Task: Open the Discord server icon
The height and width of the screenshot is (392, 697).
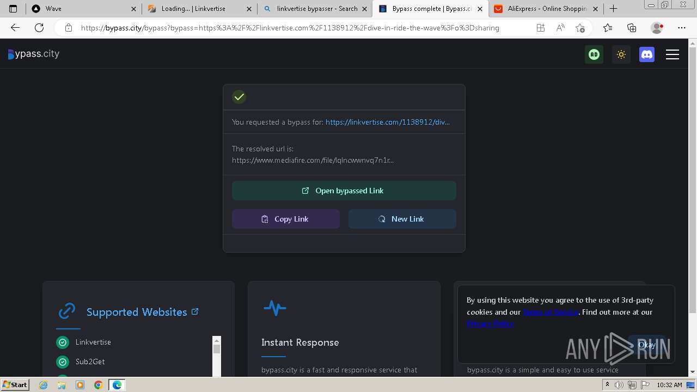Action: 647,54
